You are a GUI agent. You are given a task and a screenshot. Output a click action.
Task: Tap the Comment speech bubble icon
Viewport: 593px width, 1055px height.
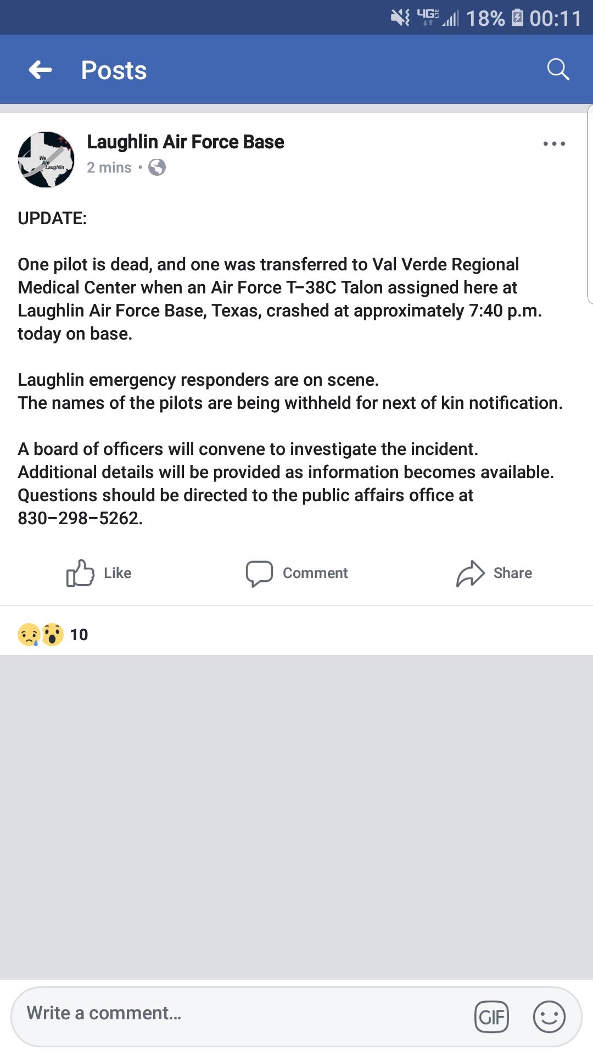pos(259,573)
